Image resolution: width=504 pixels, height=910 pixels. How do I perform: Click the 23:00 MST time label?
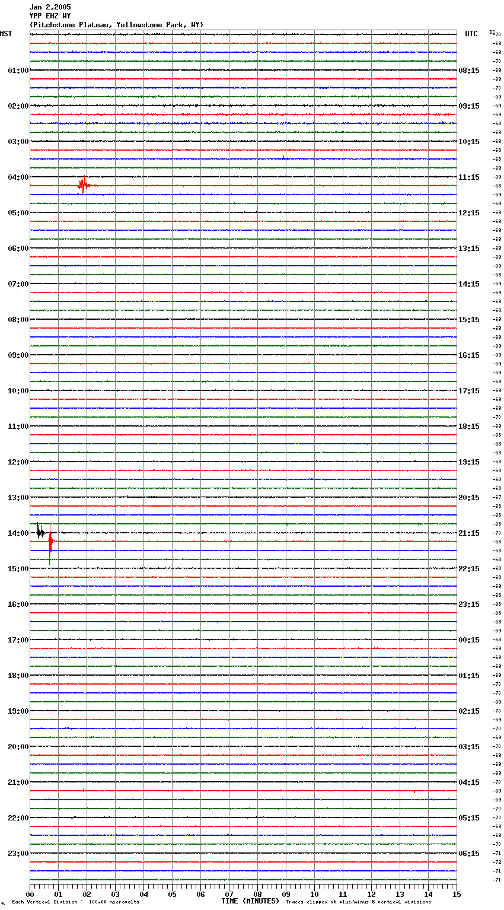click(x=18, y=854)
